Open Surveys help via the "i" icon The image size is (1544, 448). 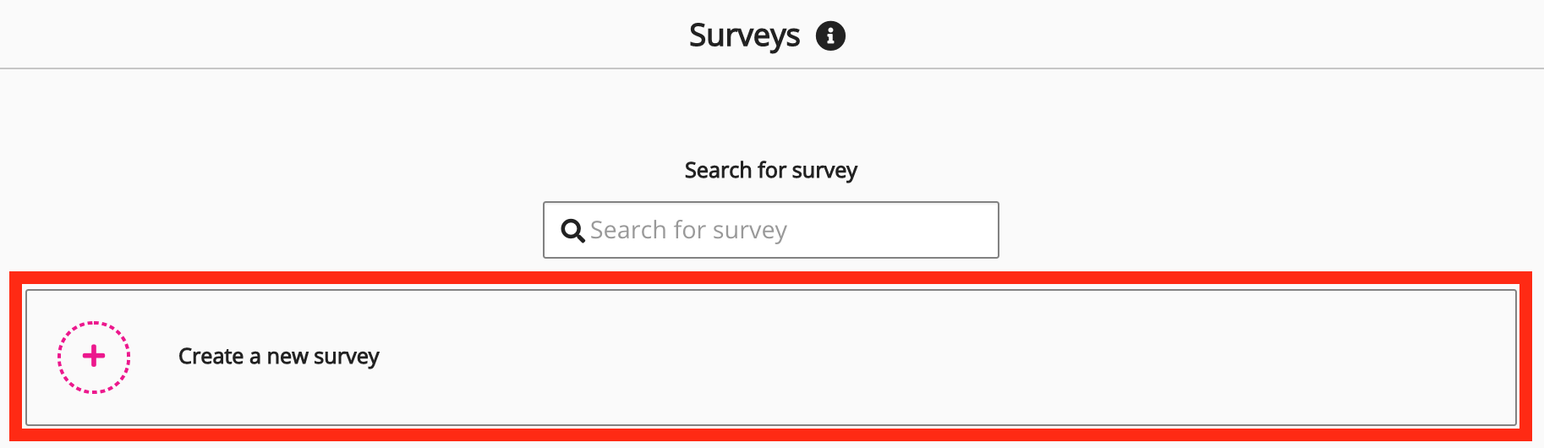[829, 36]
